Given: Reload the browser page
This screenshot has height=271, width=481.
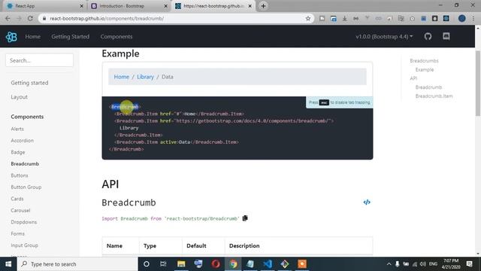Looking at the screenshot, I should coord(30,18).
